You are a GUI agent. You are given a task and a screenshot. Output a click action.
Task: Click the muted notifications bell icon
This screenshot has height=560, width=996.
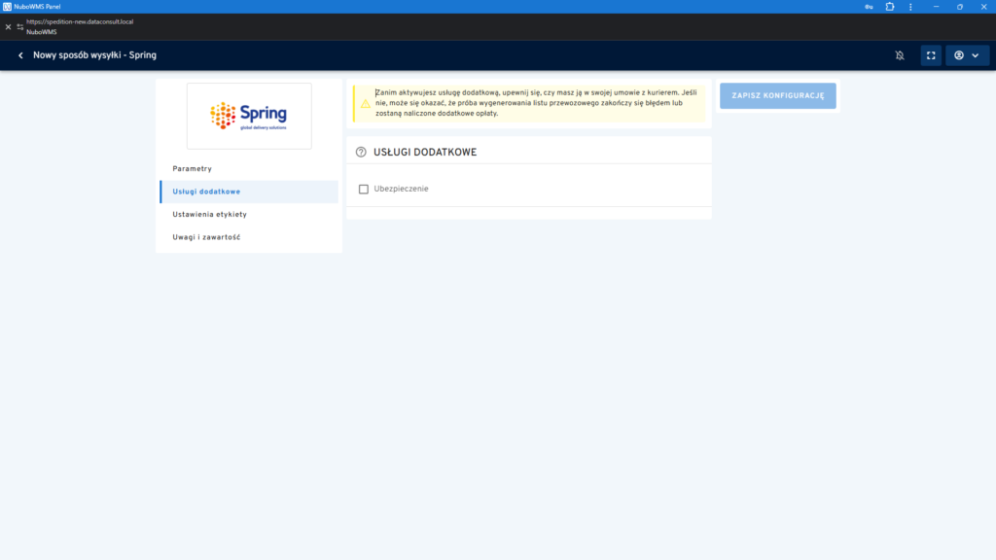click(900, 55)
